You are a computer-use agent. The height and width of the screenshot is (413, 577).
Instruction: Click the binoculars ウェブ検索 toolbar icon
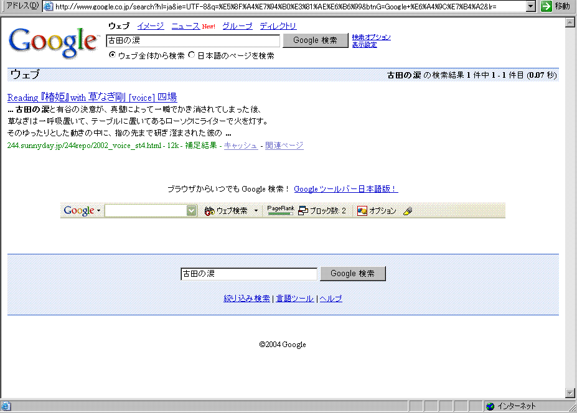(x=209, y=211)
